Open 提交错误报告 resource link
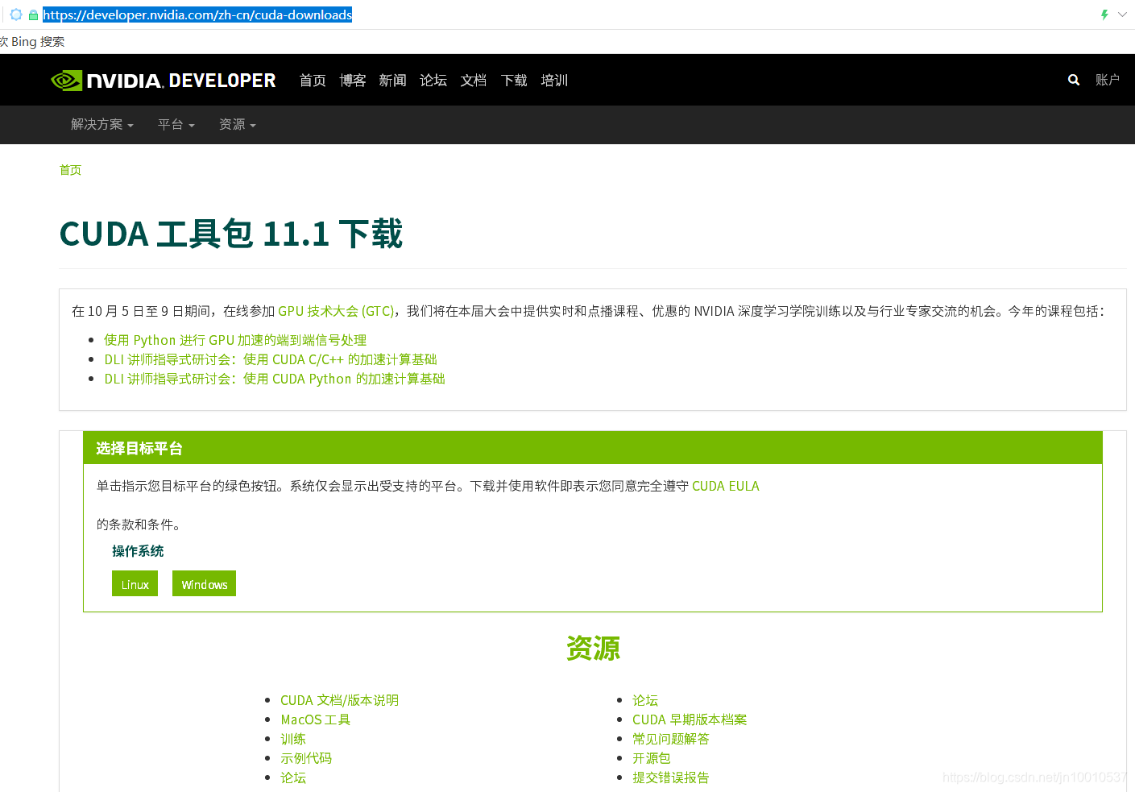This screenshot has height=792, width=1135. tap(671, 777)
